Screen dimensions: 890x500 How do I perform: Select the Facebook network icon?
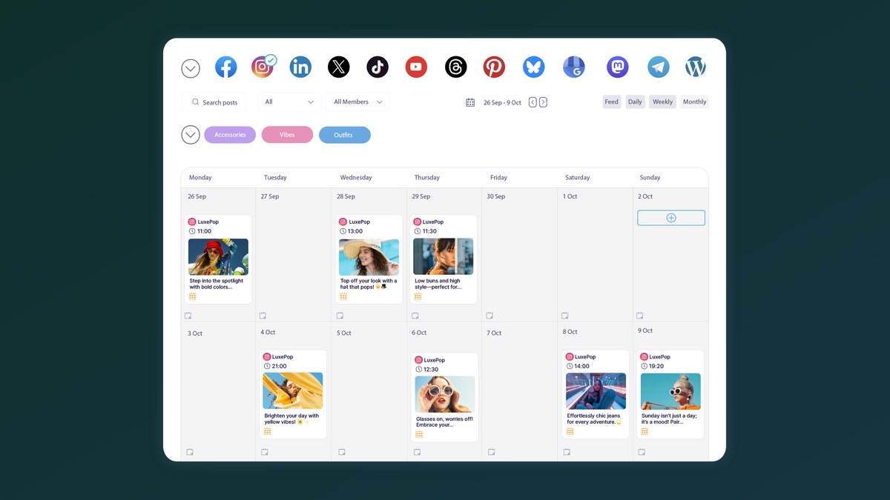tap(226, 67)
